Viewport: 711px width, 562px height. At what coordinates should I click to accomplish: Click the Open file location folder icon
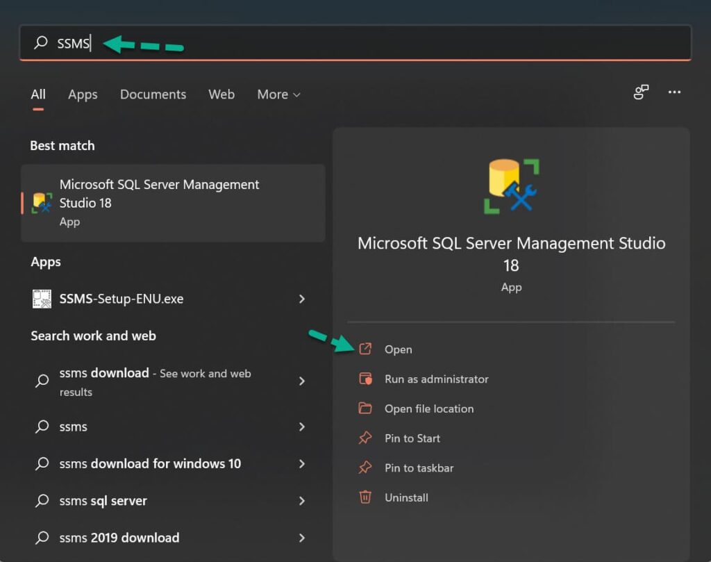point(365,408)
